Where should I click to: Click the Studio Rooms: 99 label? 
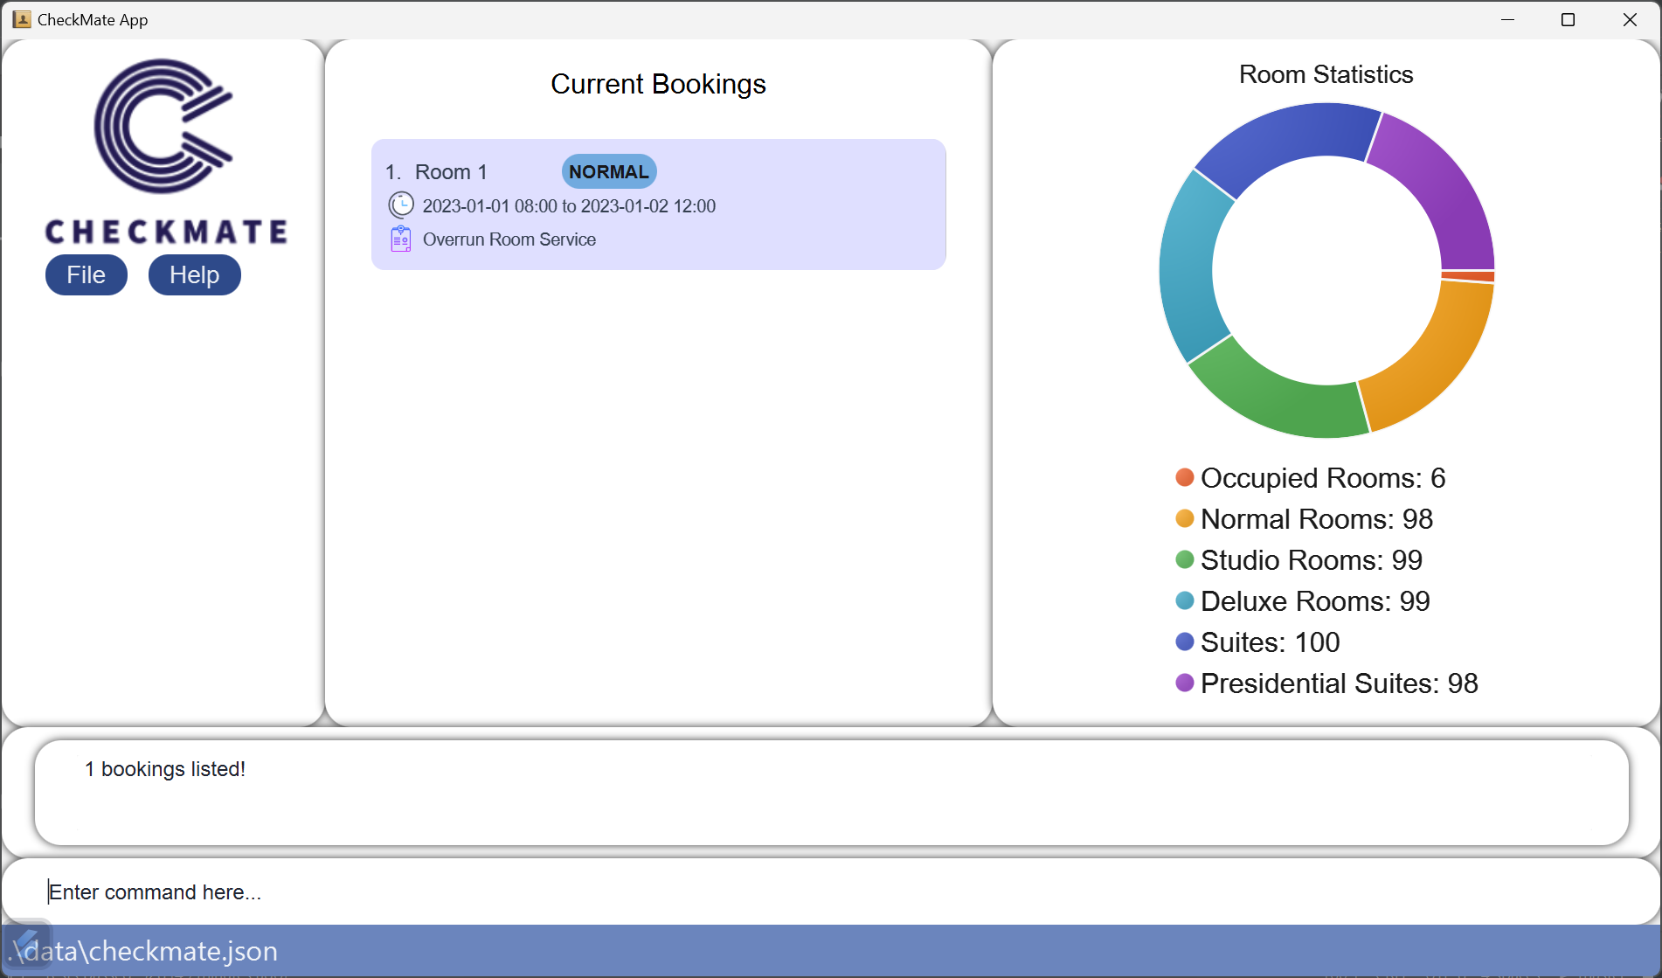point(1312,560)
